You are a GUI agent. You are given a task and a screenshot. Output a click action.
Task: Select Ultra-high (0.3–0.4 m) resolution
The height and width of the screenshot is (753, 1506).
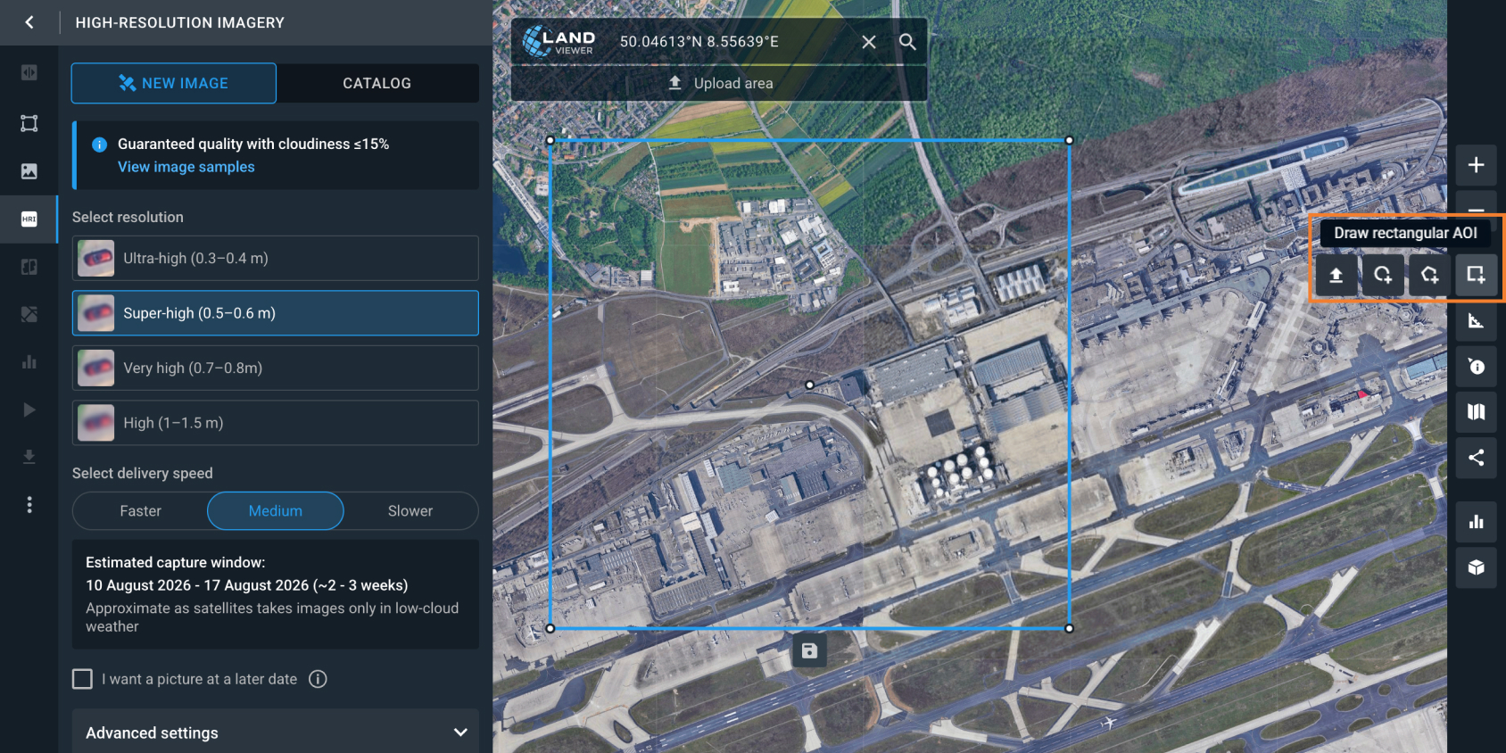275,258
